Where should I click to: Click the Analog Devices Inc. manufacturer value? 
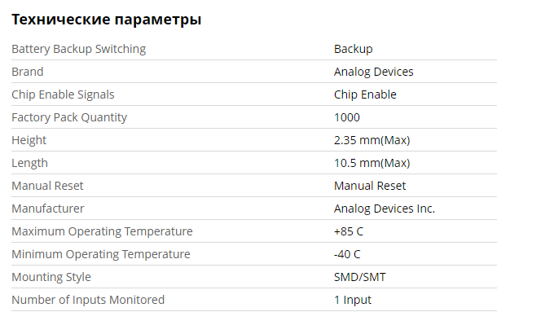385,209
